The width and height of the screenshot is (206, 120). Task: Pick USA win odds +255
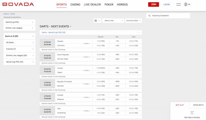[117, 108]
